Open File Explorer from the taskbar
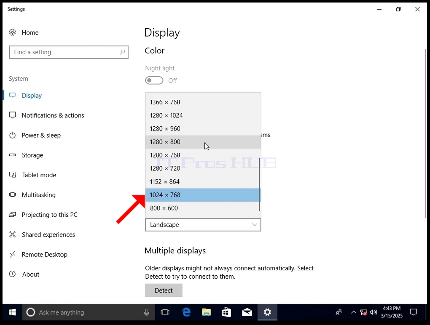 206,312
